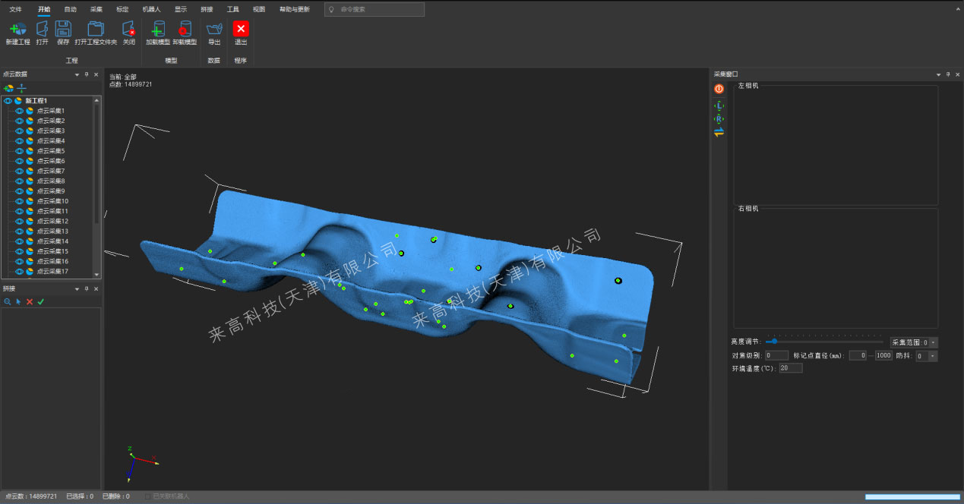Open the 标定 menu tab
964x504 pixels.
(122, 9)
